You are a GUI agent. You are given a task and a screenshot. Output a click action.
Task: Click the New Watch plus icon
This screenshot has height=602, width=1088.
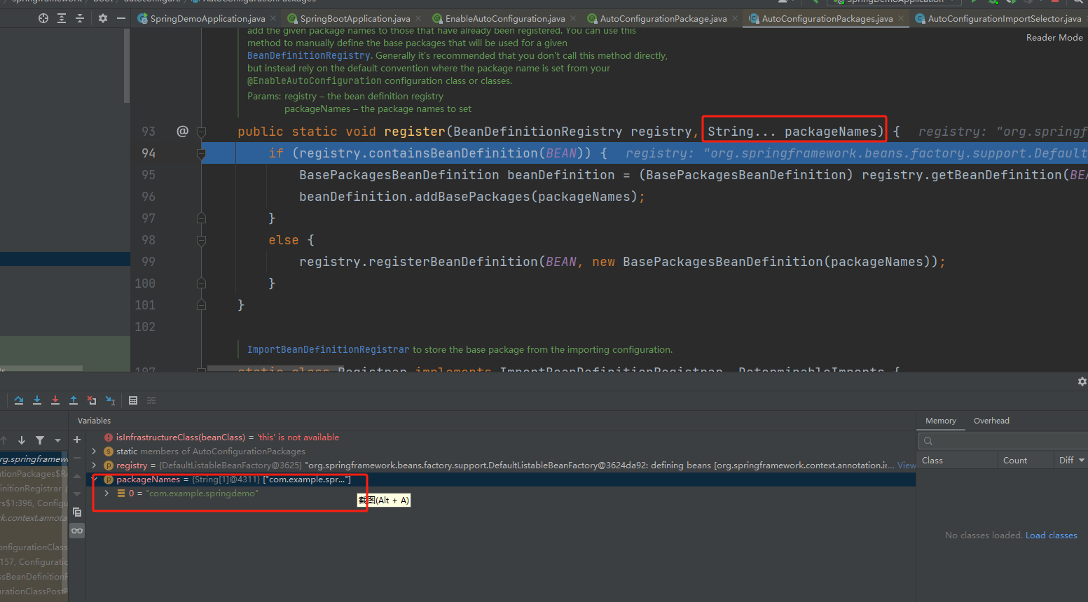pos(77,440)
